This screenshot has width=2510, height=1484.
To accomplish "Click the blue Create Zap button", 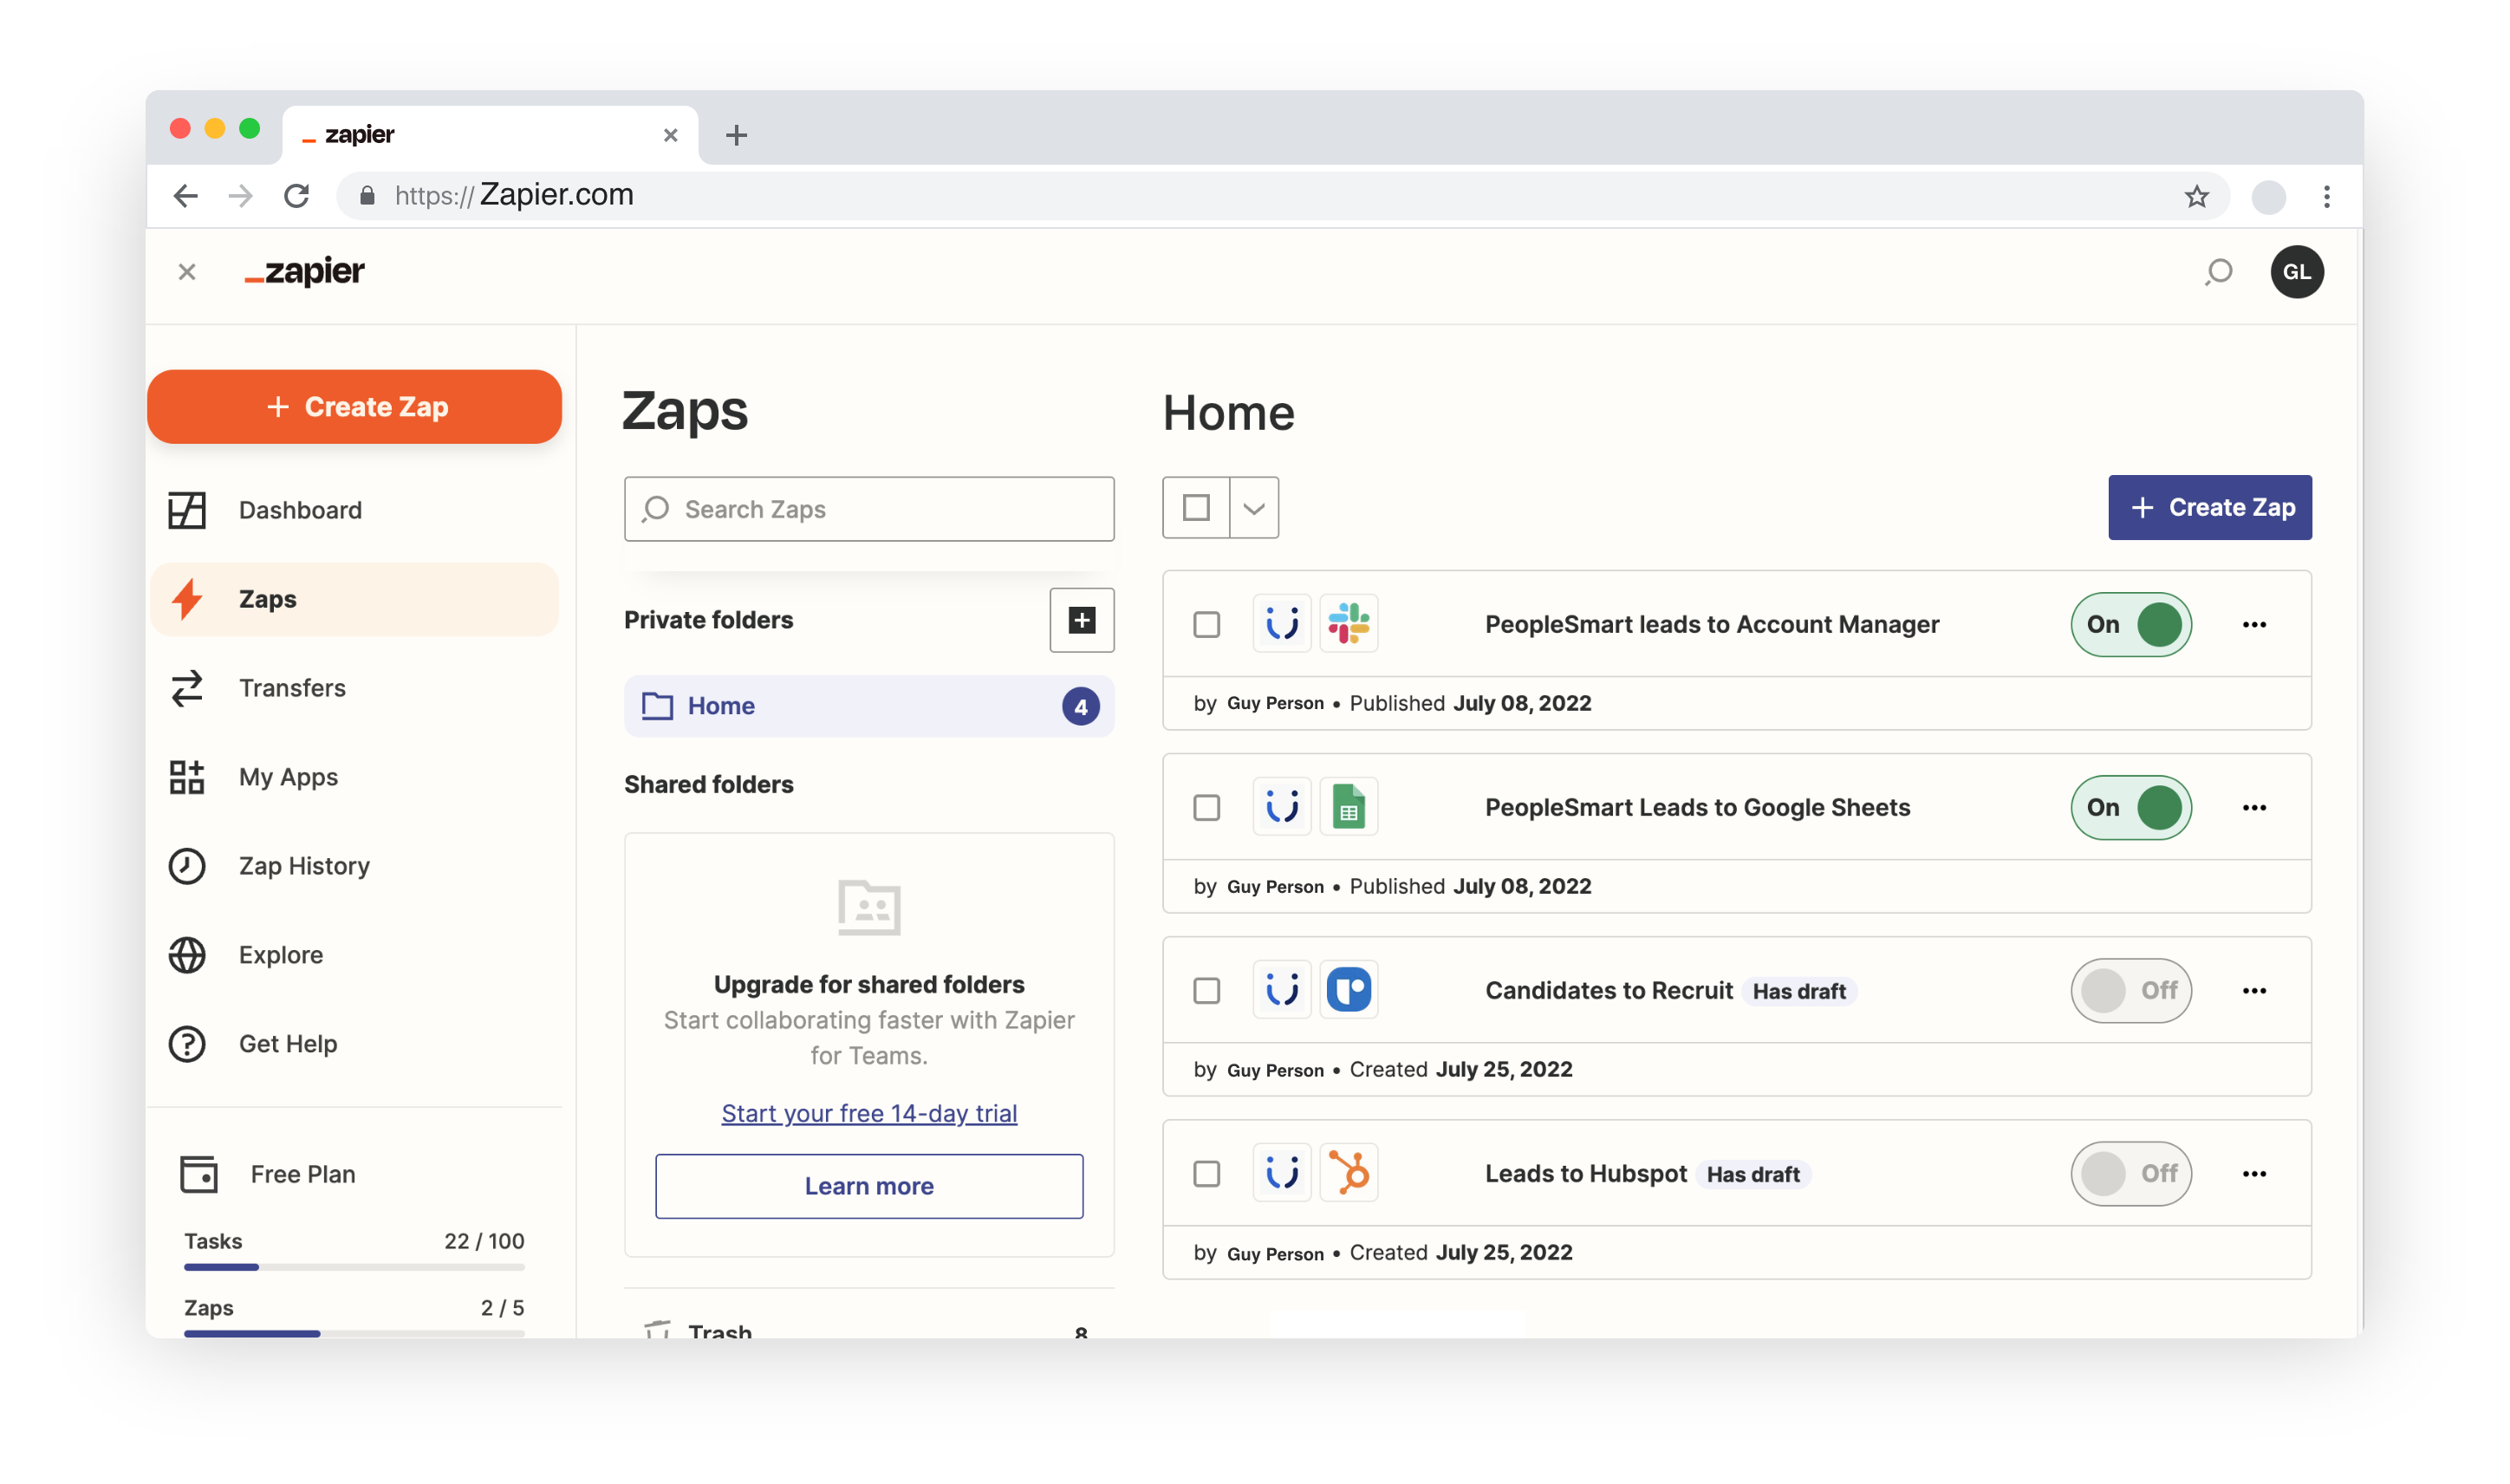I will click(2209, 507).
